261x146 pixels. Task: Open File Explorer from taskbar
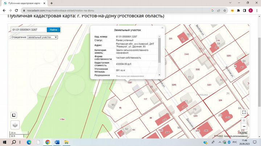(x=66, y=142)
